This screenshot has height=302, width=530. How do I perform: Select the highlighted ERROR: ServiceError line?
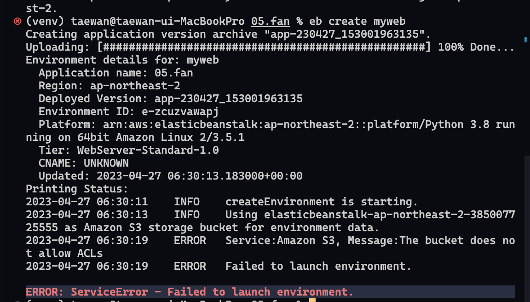(x=271, y=292)
